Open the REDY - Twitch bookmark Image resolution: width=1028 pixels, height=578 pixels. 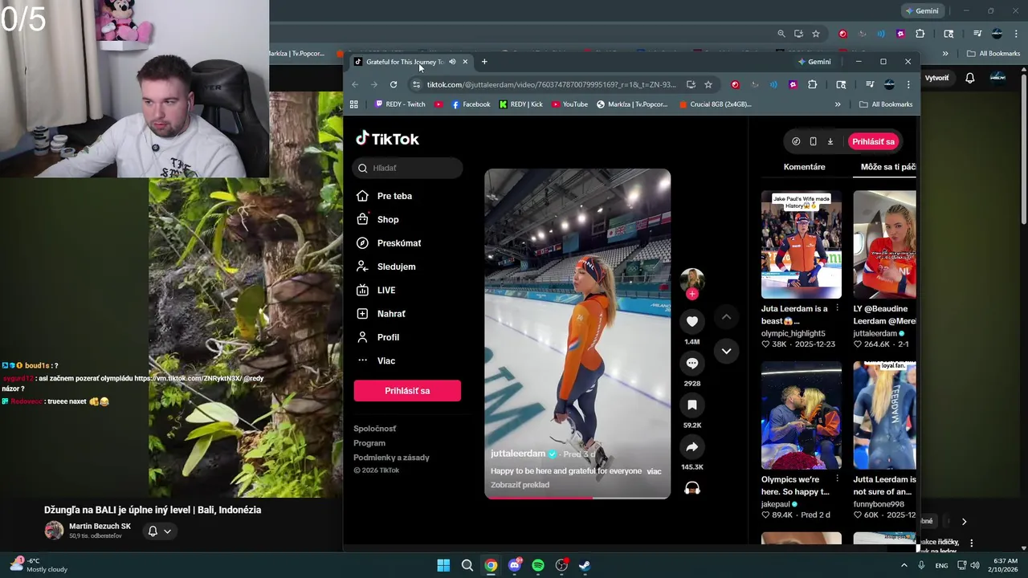400,104
